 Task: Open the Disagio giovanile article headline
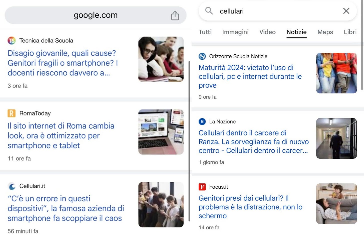click(62, 63)
